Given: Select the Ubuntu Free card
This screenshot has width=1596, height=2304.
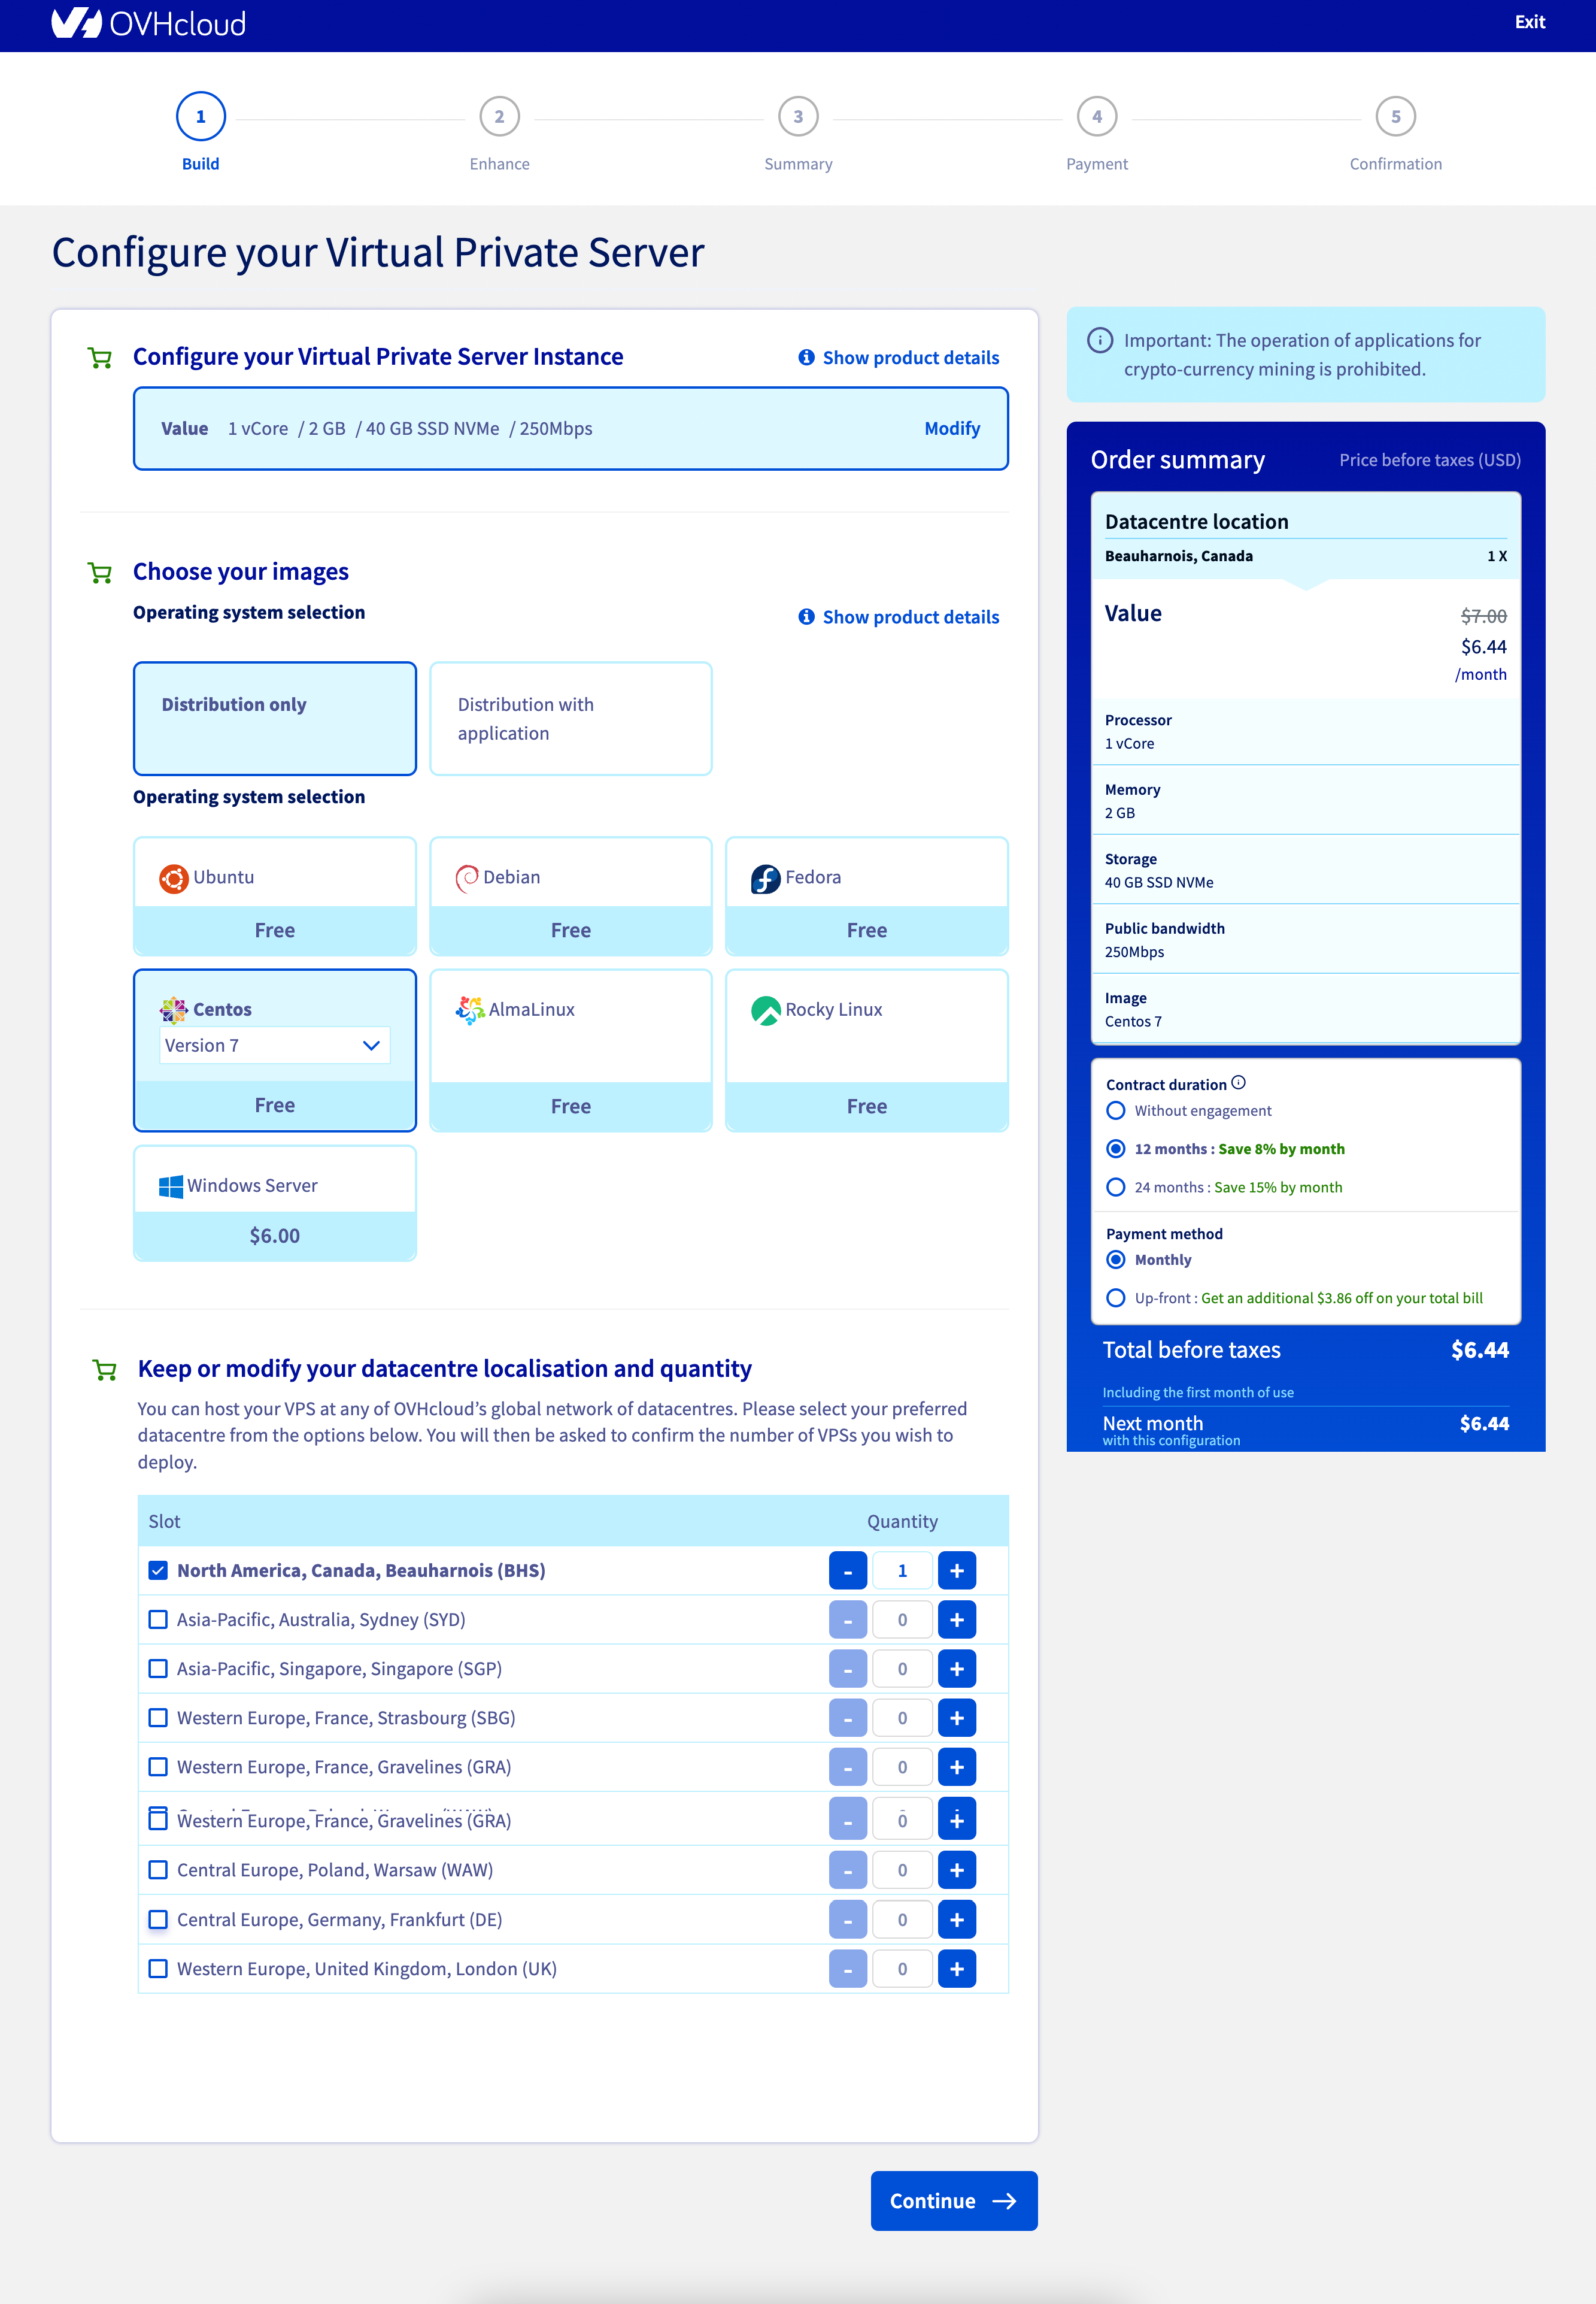Looking at the screenshot, I should pyautogui.click(x=275, y=897).
